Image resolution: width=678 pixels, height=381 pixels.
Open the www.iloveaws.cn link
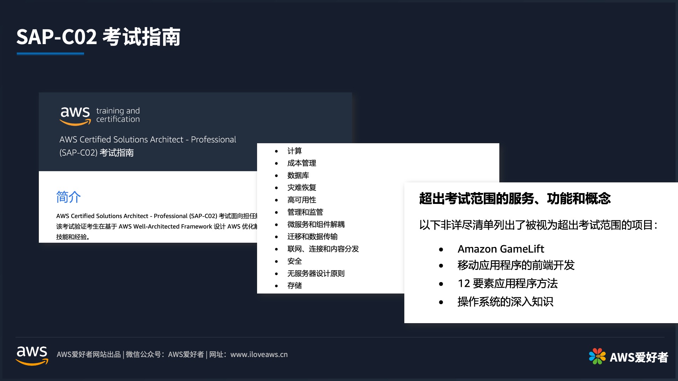tap(259, 355)
